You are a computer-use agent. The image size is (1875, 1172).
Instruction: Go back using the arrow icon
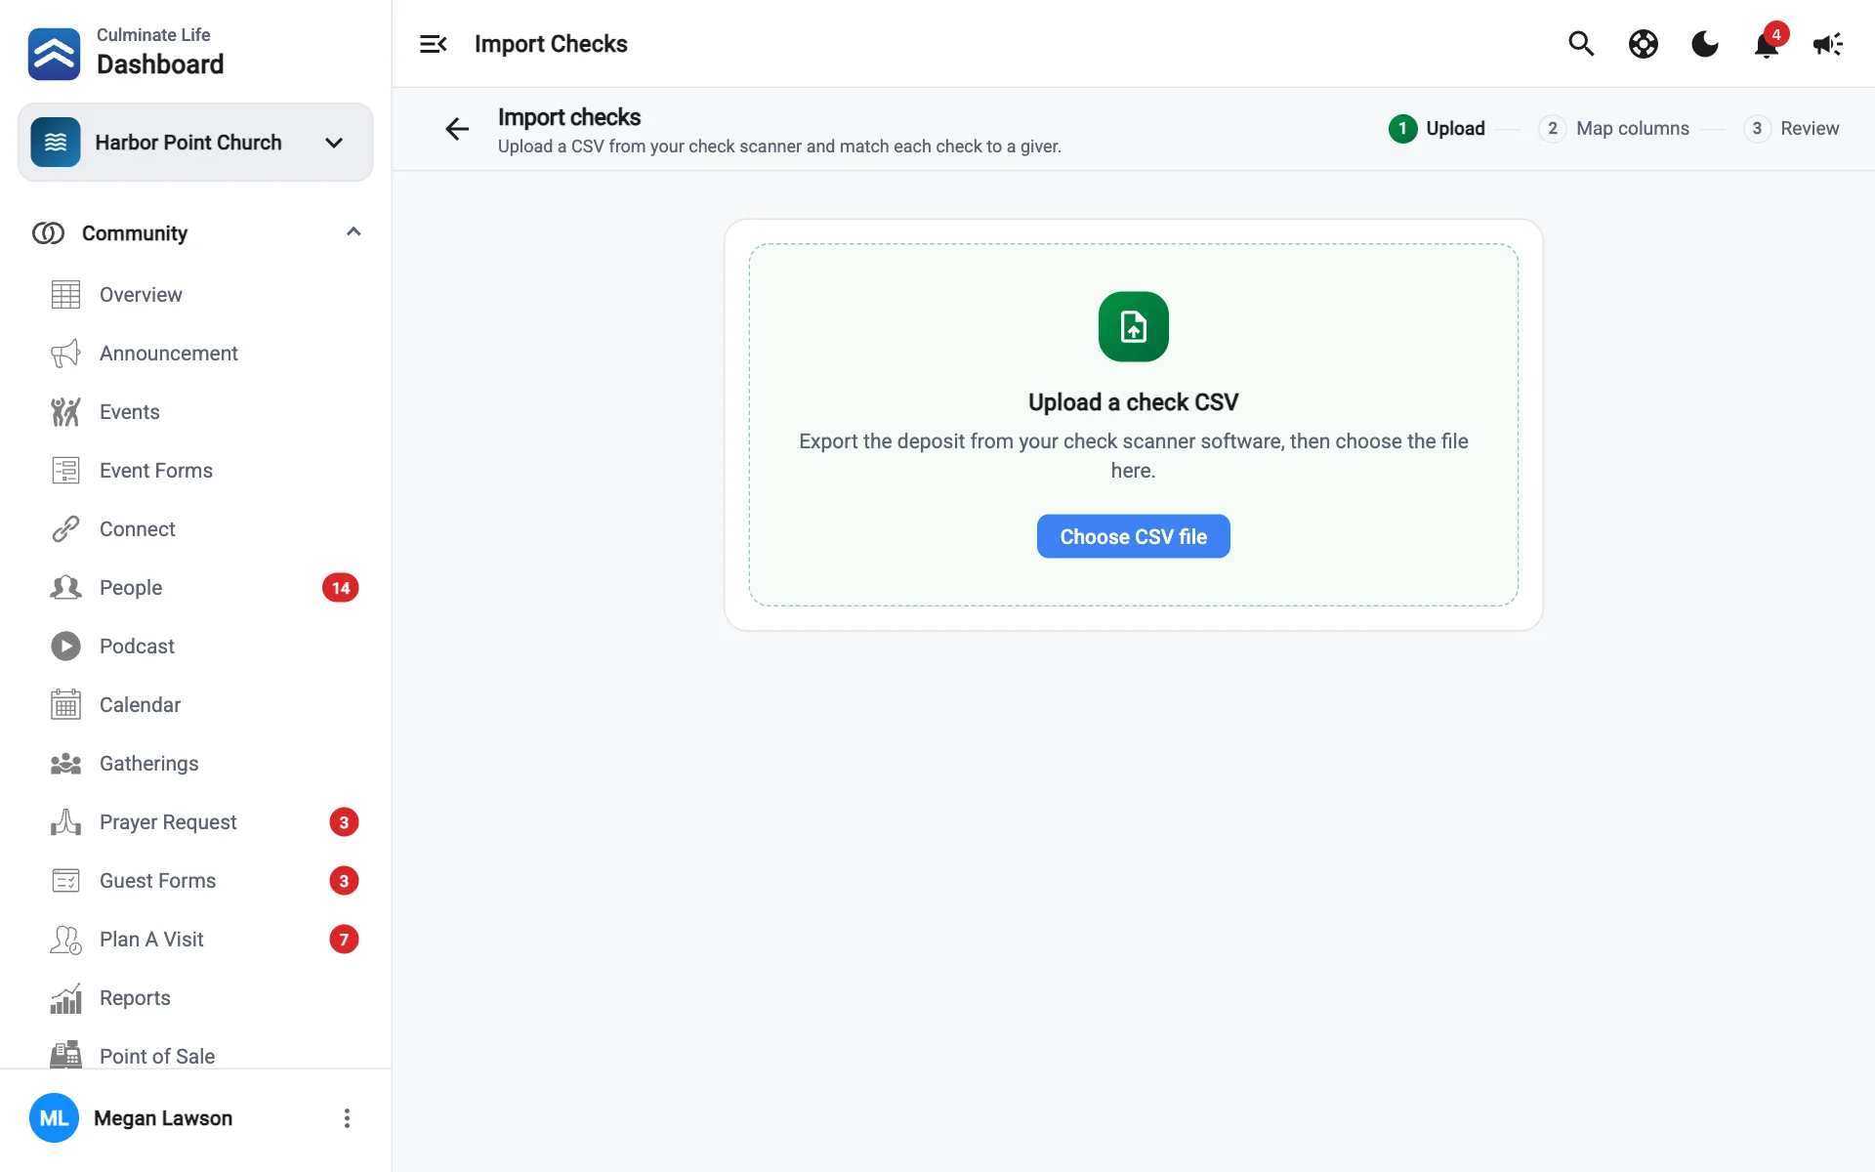coord(457,129)
